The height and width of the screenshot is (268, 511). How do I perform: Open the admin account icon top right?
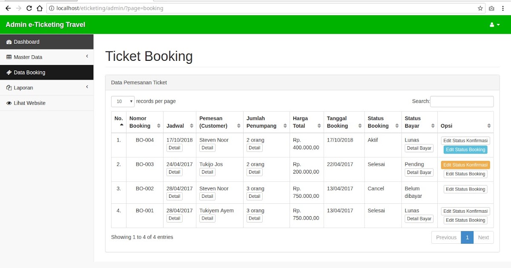point(493,25)
